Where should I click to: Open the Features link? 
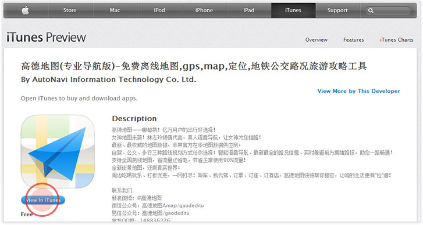(354, 40)
